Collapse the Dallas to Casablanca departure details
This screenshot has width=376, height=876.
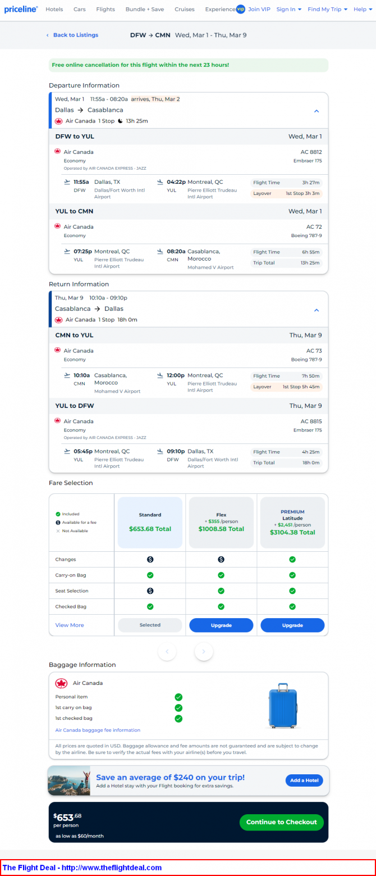click(x=317, y=111)
